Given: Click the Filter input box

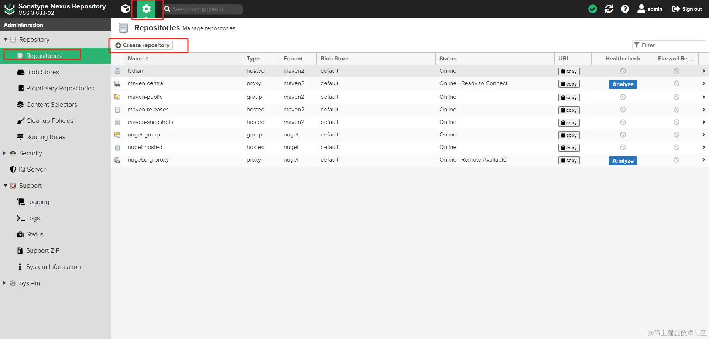Looking at the screenshot, I should 669,45.
